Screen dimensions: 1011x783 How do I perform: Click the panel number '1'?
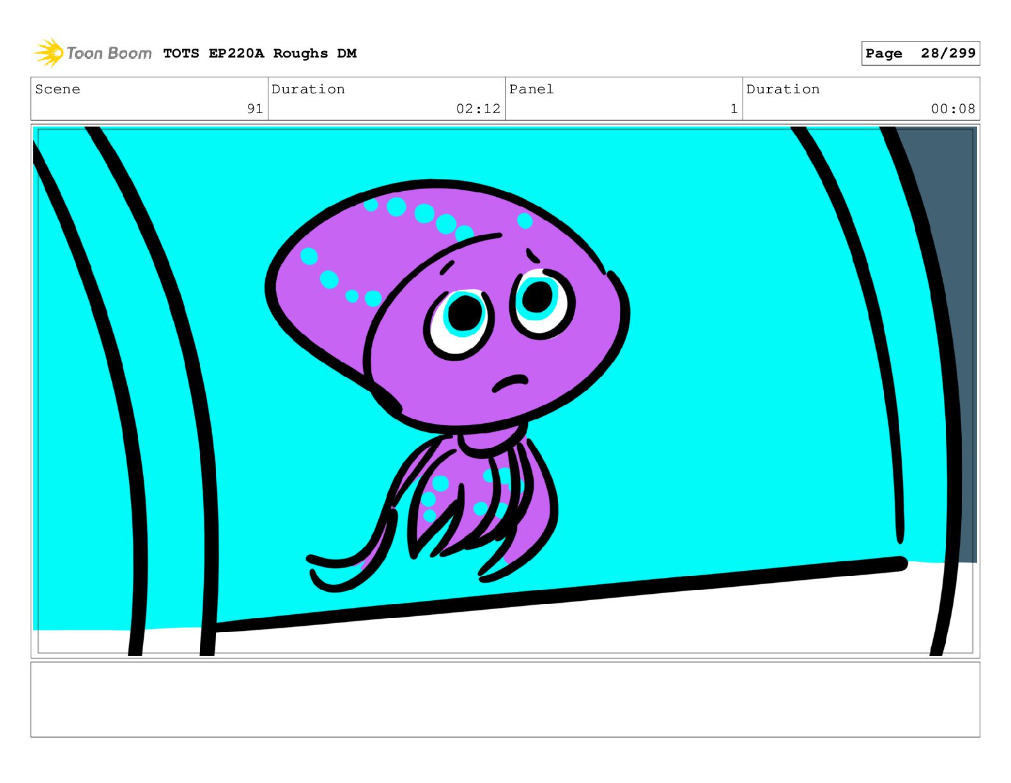point(734,109)
